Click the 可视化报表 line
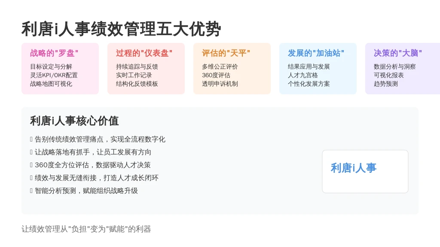The image size is (440, 247). [388, 75]
